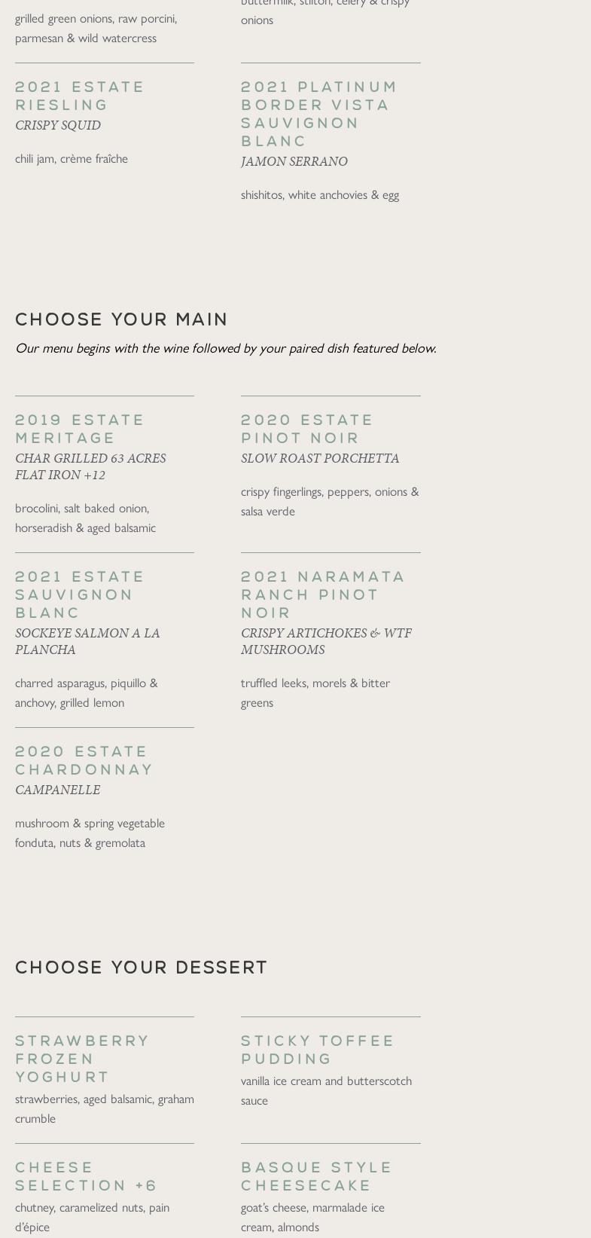Click the Choose Your Dessert heading
The height and width of the screenshot is (1238, 591).
[x=142, y=967]
